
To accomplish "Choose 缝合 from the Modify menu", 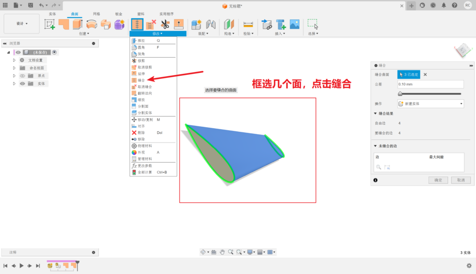I will pos(142,80).
